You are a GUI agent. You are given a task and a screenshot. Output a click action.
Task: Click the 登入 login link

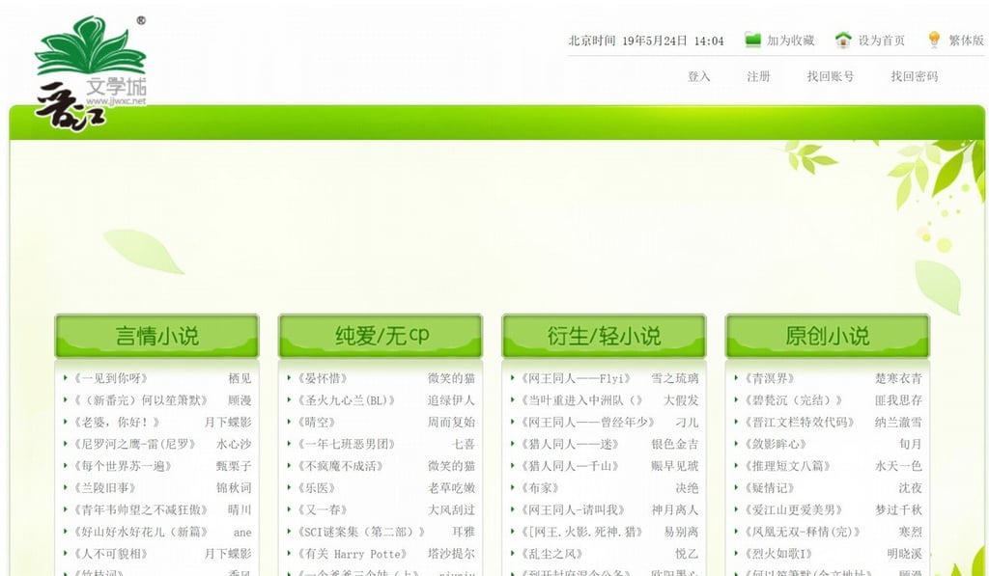point(698,76)
